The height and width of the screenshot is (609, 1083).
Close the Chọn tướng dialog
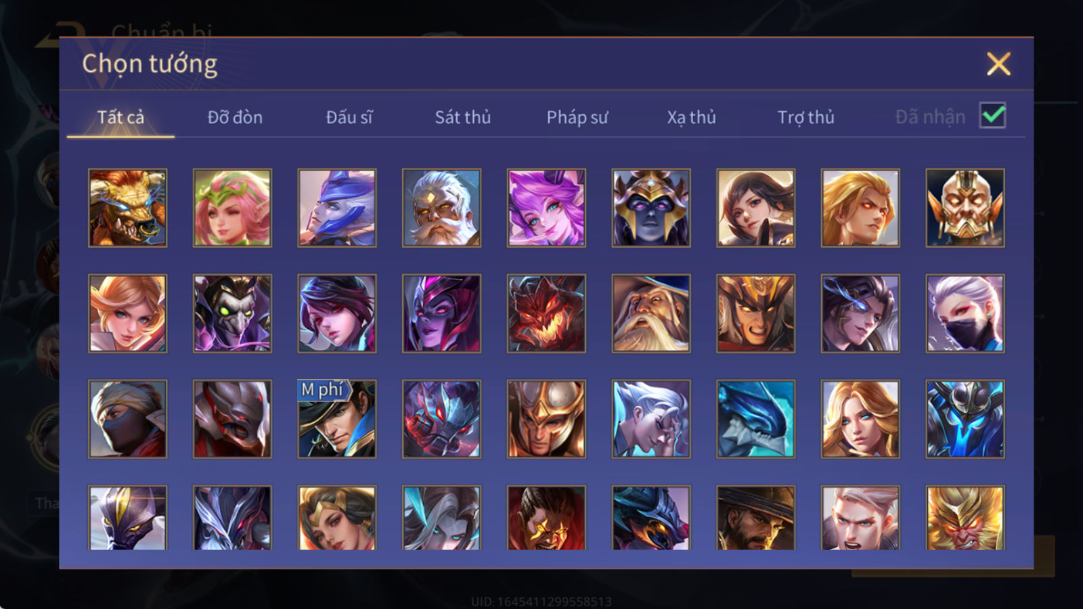pos(998,64)
